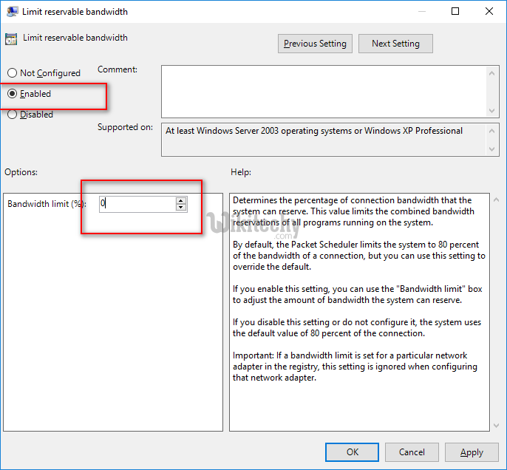The image size is (507, 470).
Task: Click the setting icon beside the policy name heading
Action: [11, 38]
